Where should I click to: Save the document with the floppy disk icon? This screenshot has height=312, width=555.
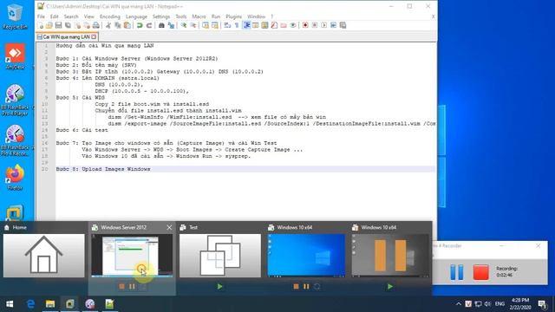[58, 25]
